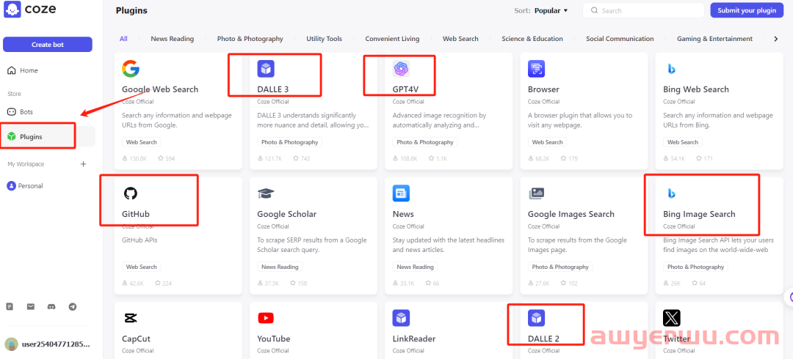Click Web Search tag on Browser card
Screen dimensions: 793x359
click(x=547, y=142)
